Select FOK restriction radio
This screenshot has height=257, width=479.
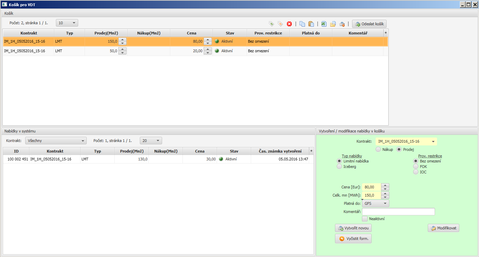point(416,167)
